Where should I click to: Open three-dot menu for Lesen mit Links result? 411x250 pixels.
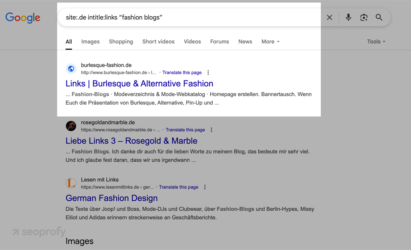click(205, 187)
